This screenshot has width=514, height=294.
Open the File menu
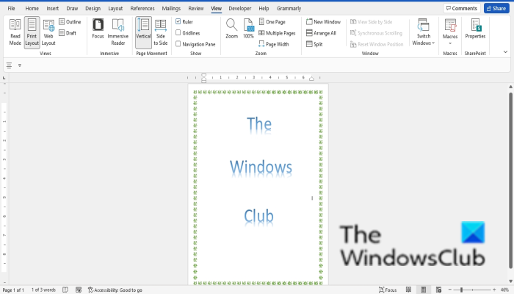(12, 8)
